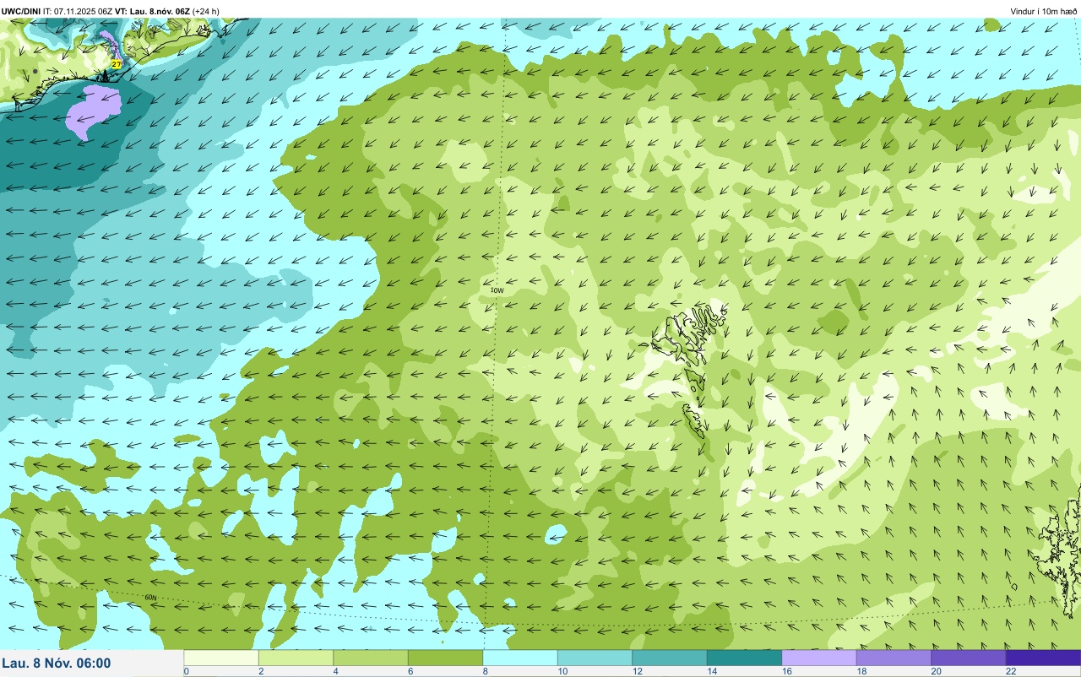Screen dimensions: 1081x677
Task: Pick the 20–22 m/s deep purple legend swatch
Action: click(969, 658)
